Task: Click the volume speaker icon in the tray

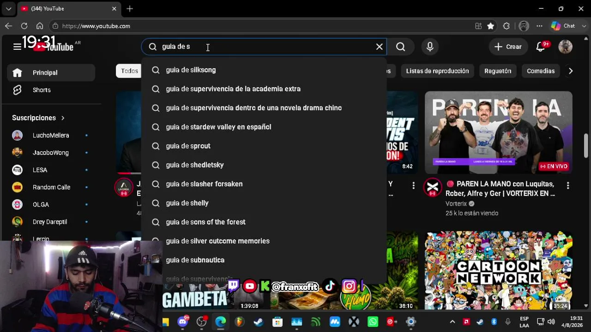Action: click(551, 321)
